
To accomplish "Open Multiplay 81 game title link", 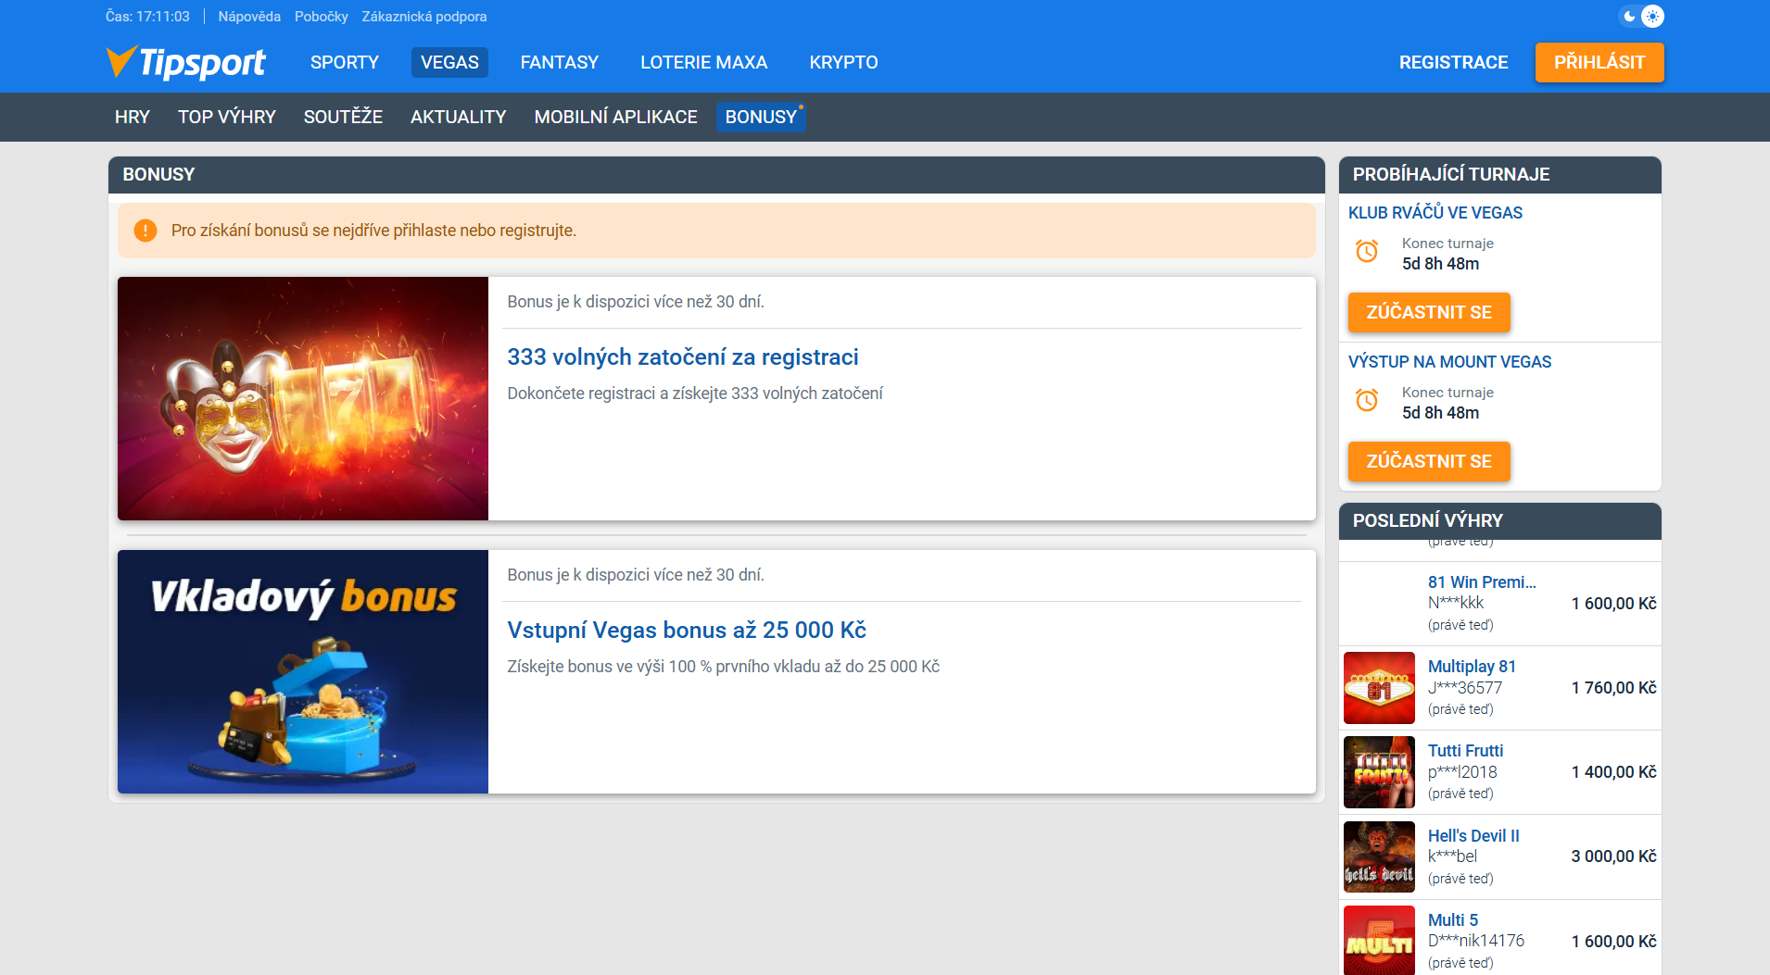I will pyautogui.click(x=1472, y=666).
